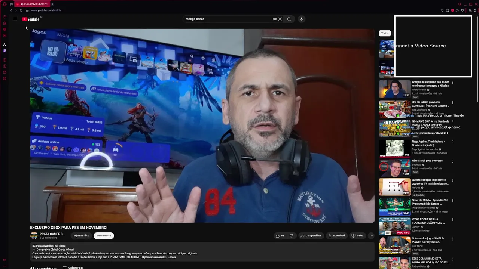This screenshot has width=479, height=269.
Task: Click the page vertical scrollbar
Action: click(x=477, y=60)
